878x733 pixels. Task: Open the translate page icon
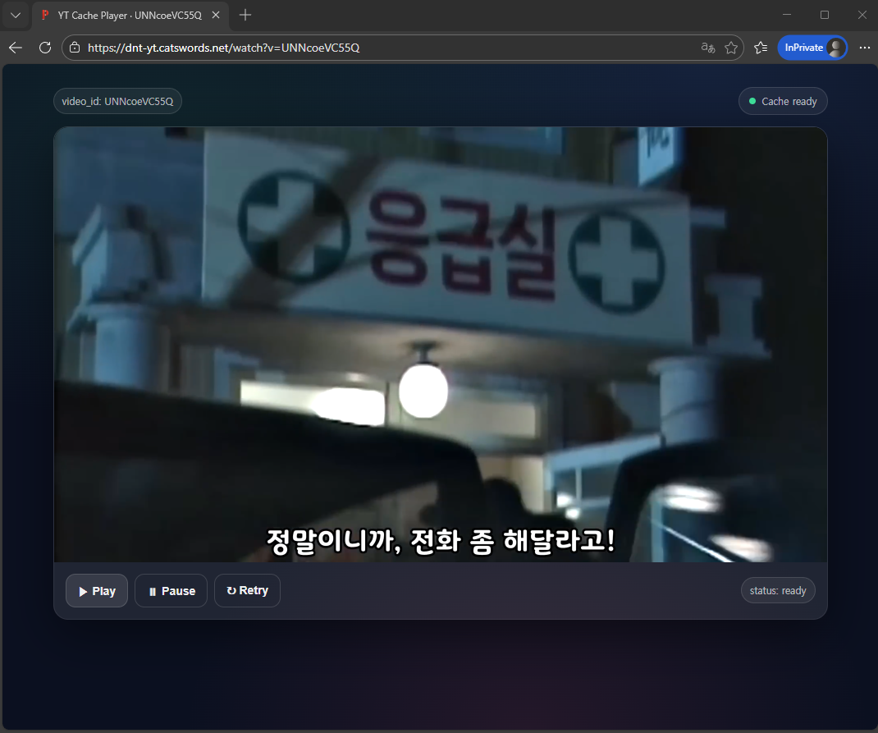(708, 48)
